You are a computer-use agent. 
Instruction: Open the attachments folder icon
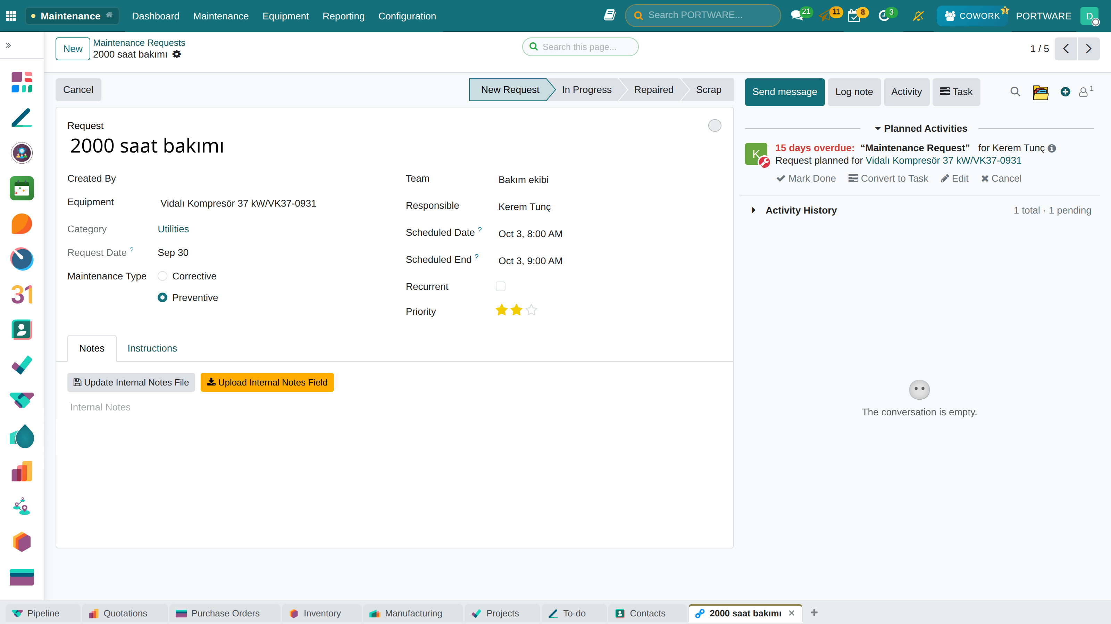pos(1040,92)
